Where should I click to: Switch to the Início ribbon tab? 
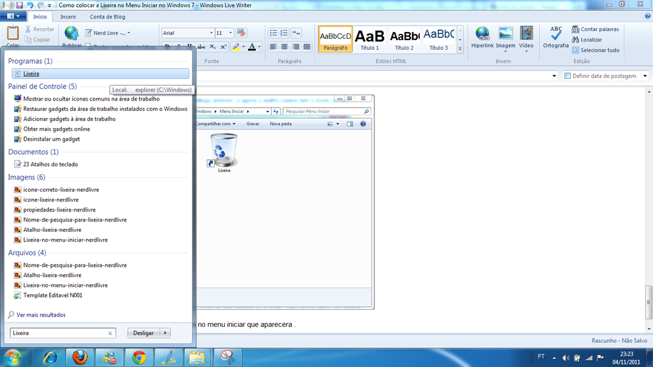40,17
